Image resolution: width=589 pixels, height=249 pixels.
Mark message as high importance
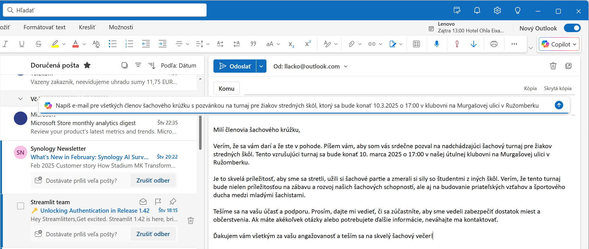[x=457, y=44]
